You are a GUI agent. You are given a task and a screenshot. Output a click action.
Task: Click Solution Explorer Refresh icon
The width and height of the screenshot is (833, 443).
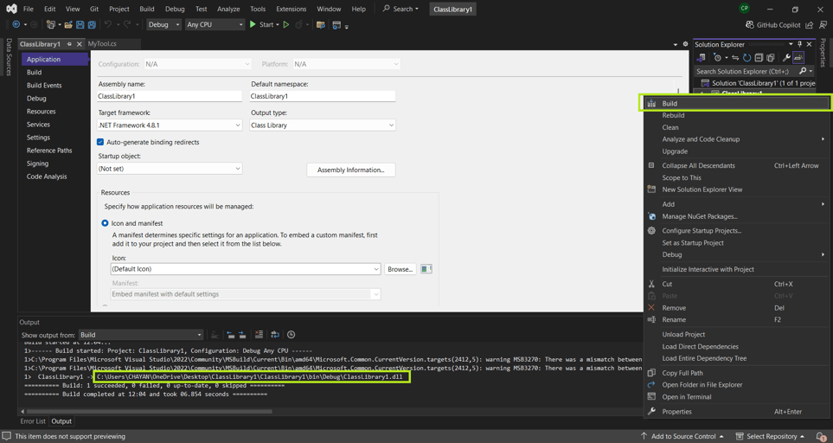(x=747, y=57)
